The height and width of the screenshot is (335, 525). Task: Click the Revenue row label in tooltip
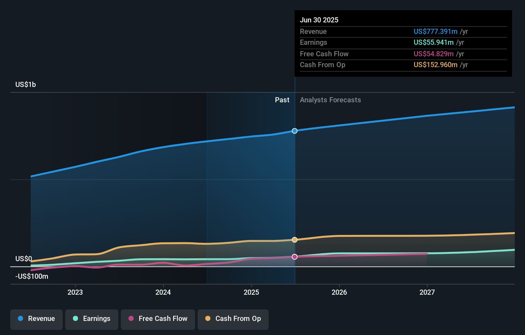313,31
